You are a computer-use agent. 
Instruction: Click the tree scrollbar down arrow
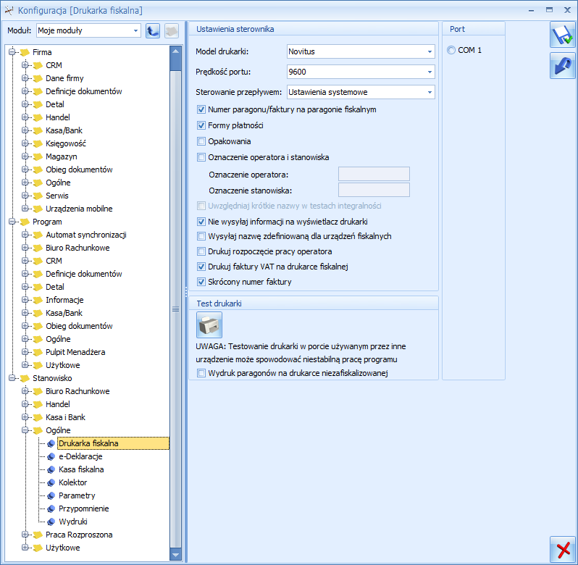click(x=176, y=555)
